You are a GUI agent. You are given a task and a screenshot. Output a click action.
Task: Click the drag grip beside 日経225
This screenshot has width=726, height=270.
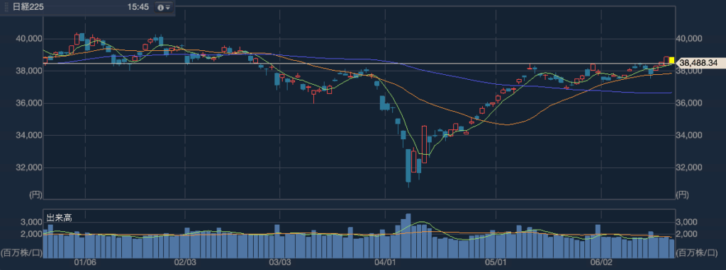pos(6,7)
